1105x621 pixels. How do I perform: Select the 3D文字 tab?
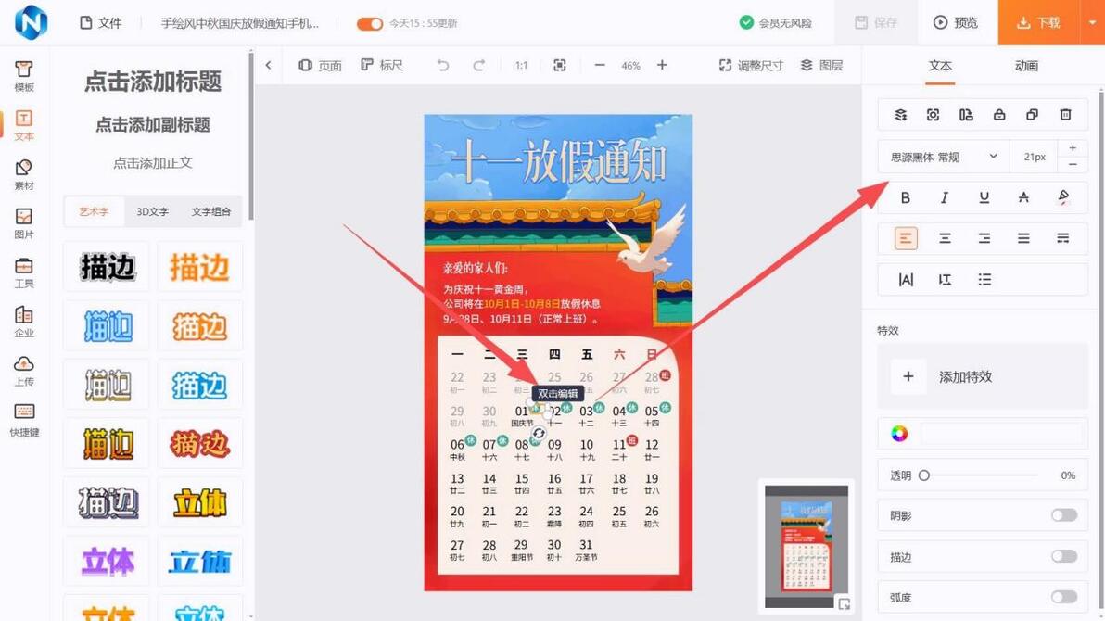point(152,211)
